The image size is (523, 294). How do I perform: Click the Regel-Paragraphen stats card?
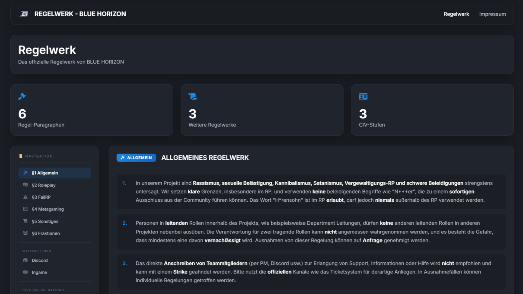pyautogui.click(x=92, y=110)
